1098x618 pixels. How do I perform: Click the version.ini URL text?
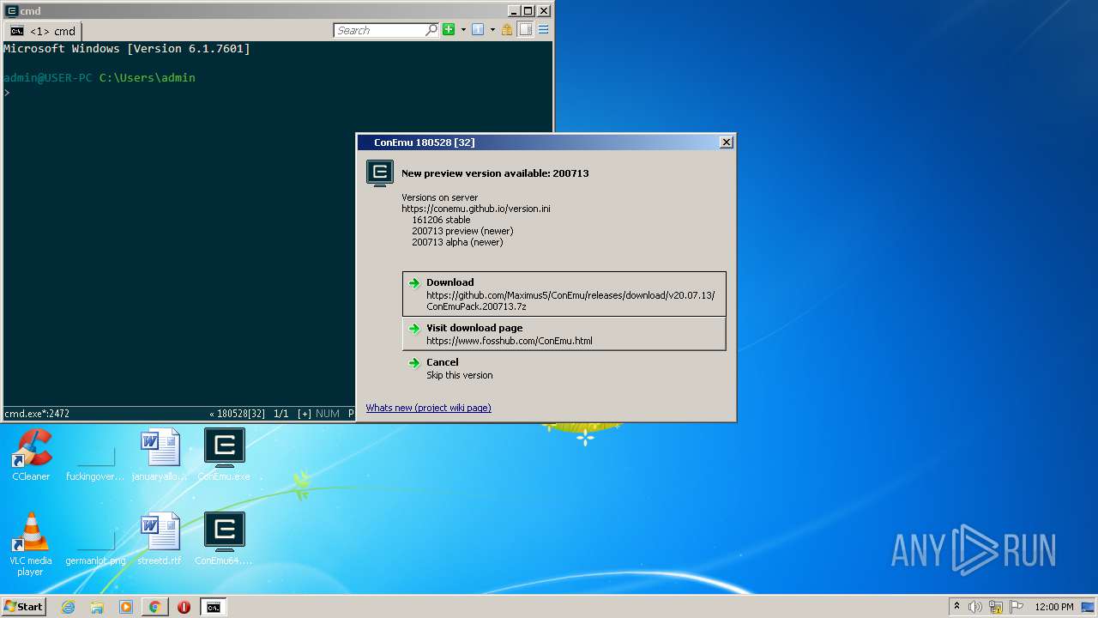click(476, 209)
